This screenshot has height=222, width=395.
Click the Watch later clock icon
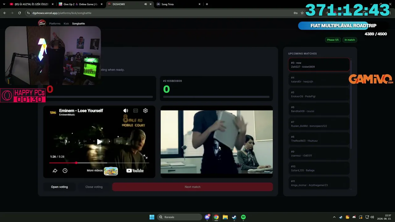pyautogui.click(x=65, y=171)
